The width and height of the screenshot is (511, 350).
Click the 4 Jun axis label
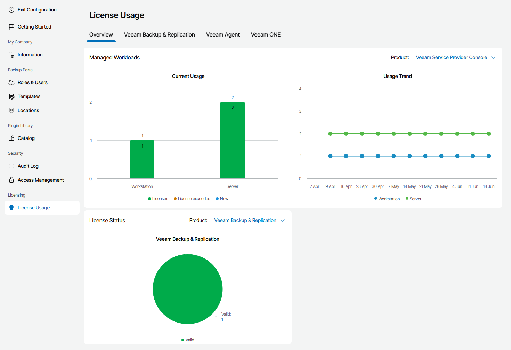coord(457,186)
